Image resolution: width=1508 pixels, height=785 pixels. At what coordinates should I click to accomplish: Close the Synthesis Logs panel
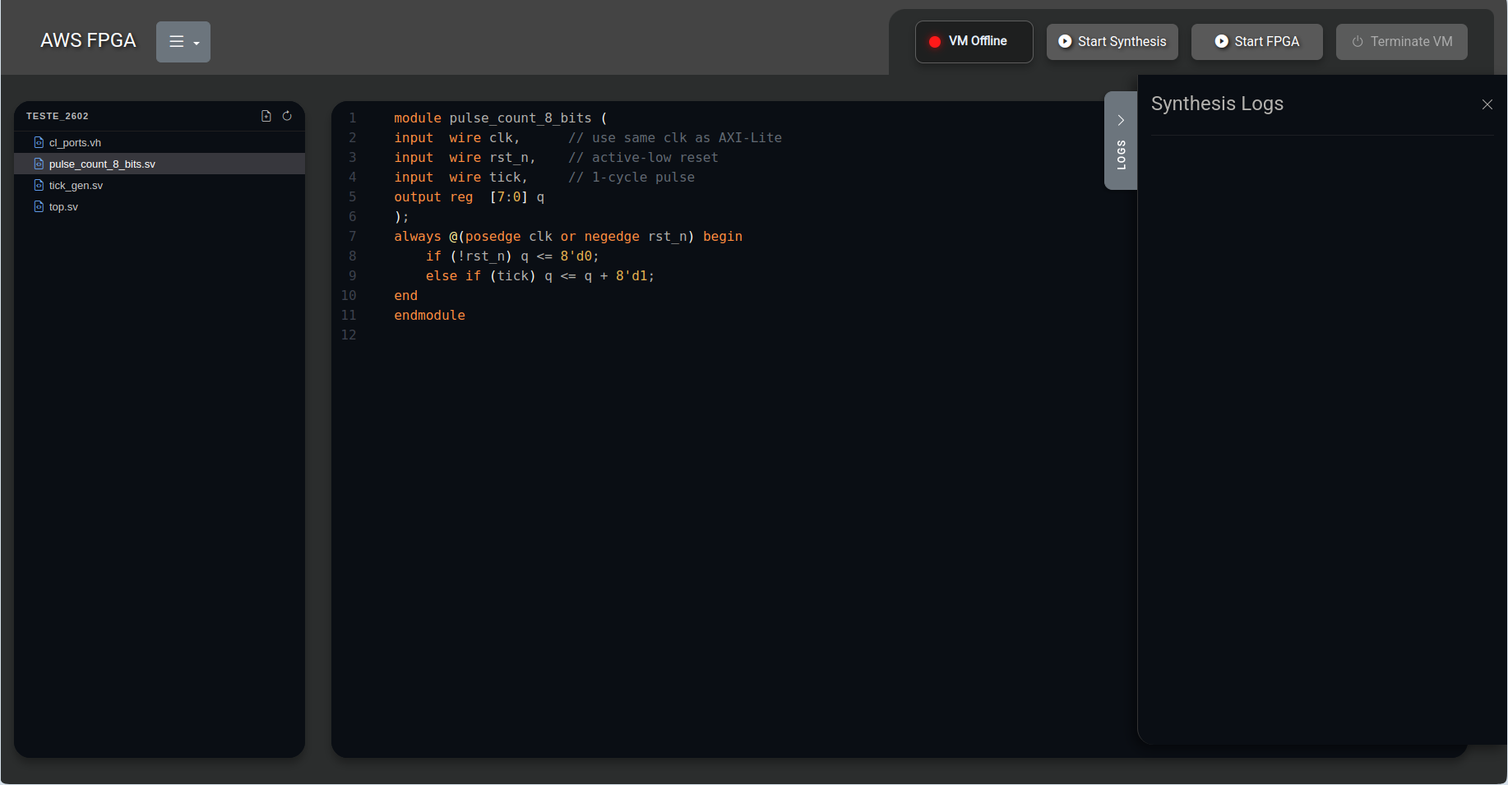click(1487, 104)
